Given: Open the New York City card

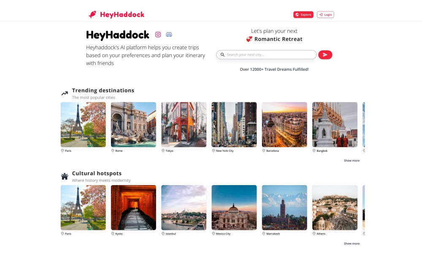Looking at the screenshot, I should click(x=234, y=124).
